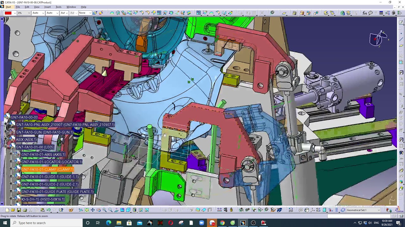Click the weight-shaped Measure Inertia icon
The height and width of the screenshot is (227, 405).
point(231,210)
